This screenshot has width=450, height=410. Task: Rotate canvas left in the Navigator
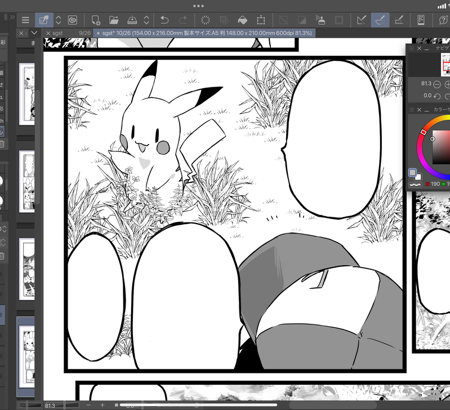click(437, 96)
